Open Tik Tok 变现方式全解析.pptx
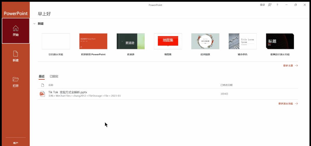The image size is (311, 146). (x=68, y=92)
